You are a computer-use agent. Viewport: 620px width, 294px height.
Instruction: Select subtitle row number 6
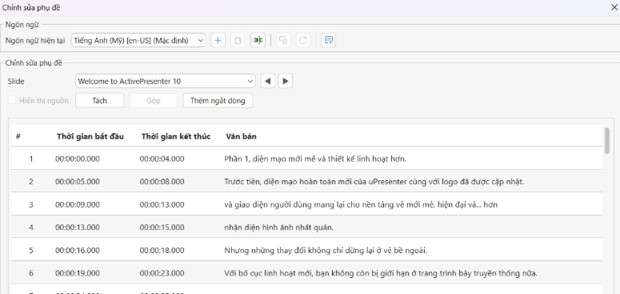pyautogui.click(x=306, y=273)
